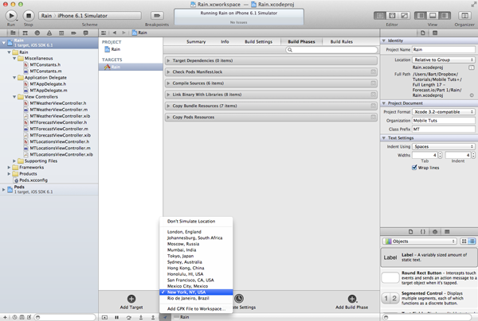Select the Assistant editor icon
Image resolution: width=478 pixels, height=321 pixels.
[392, 16]
